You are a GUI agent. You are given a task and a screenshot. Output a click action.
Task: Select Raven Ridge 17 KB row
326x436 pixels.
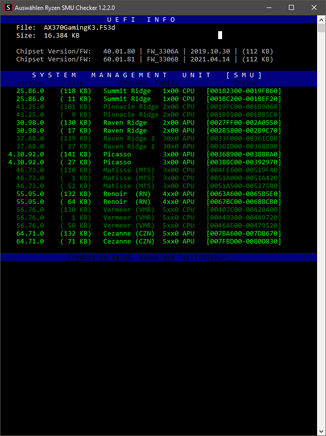tap(149, 131)
